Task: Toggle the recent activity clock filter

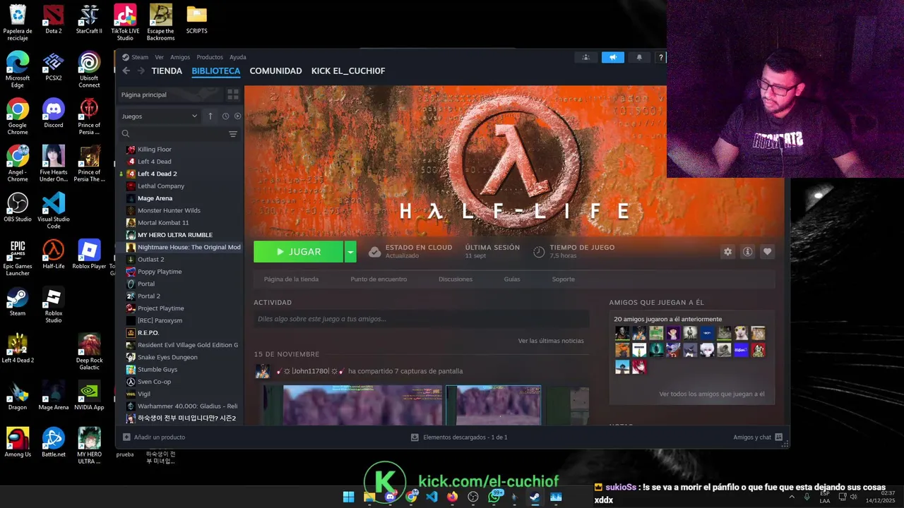Action: click(x=225, y=116)
